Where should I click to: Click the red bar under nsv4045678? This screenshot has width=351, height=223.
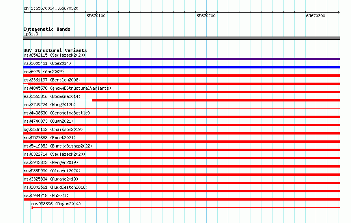181,92
